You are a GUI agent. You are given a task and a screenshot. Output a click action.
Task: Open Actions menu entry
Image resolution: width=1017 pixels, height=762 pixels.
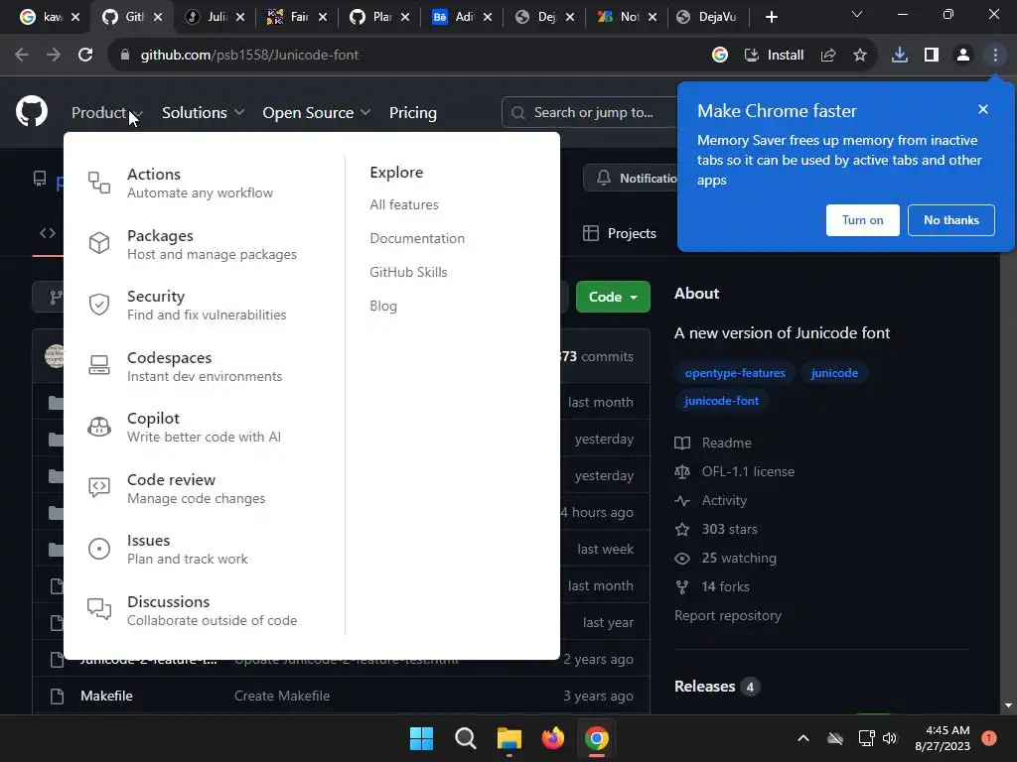(x=200, y=183)
